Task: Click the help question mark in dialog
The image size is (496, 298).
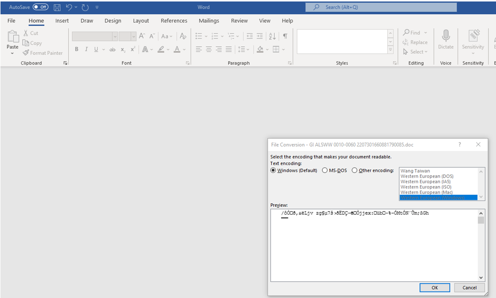Action: (459, 145)
